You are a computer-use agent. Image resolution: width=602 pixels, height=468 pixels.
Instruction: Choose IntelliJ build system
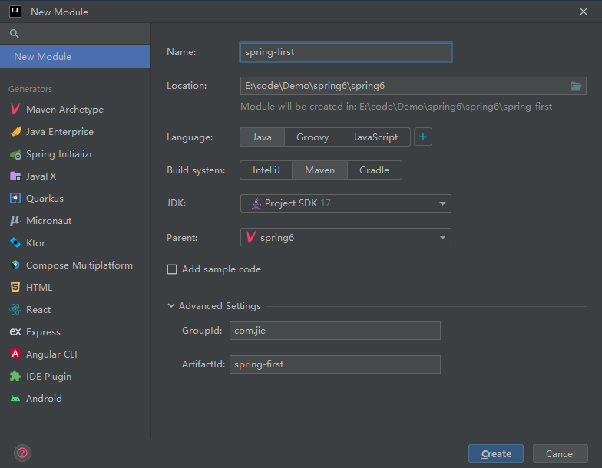(x=266, y=170)
